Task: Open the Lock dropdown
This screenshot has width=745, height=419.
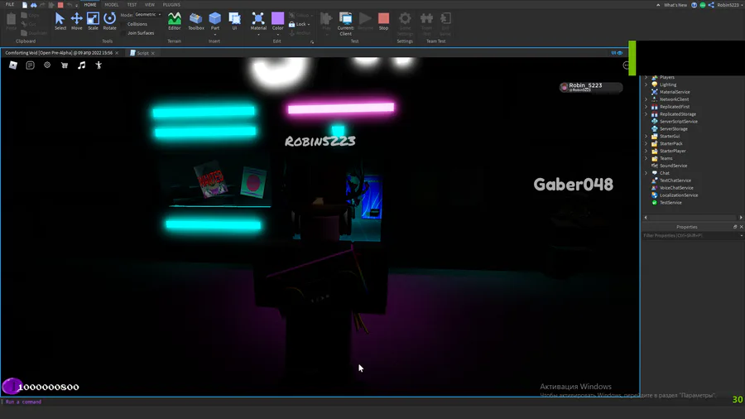Action: [x=300, y=24]
